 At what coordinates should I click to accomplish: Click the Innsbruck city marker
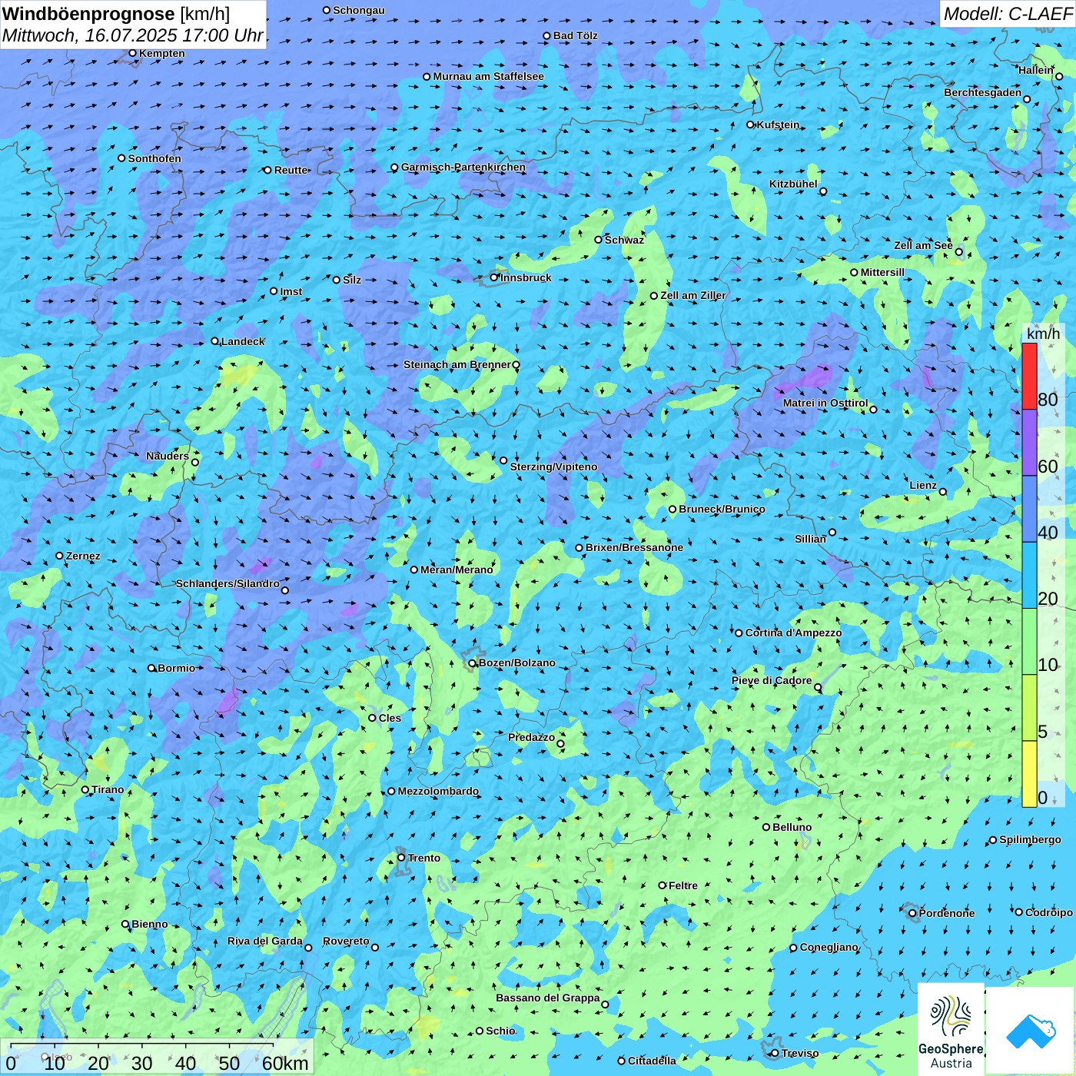(x=494, y=277)
